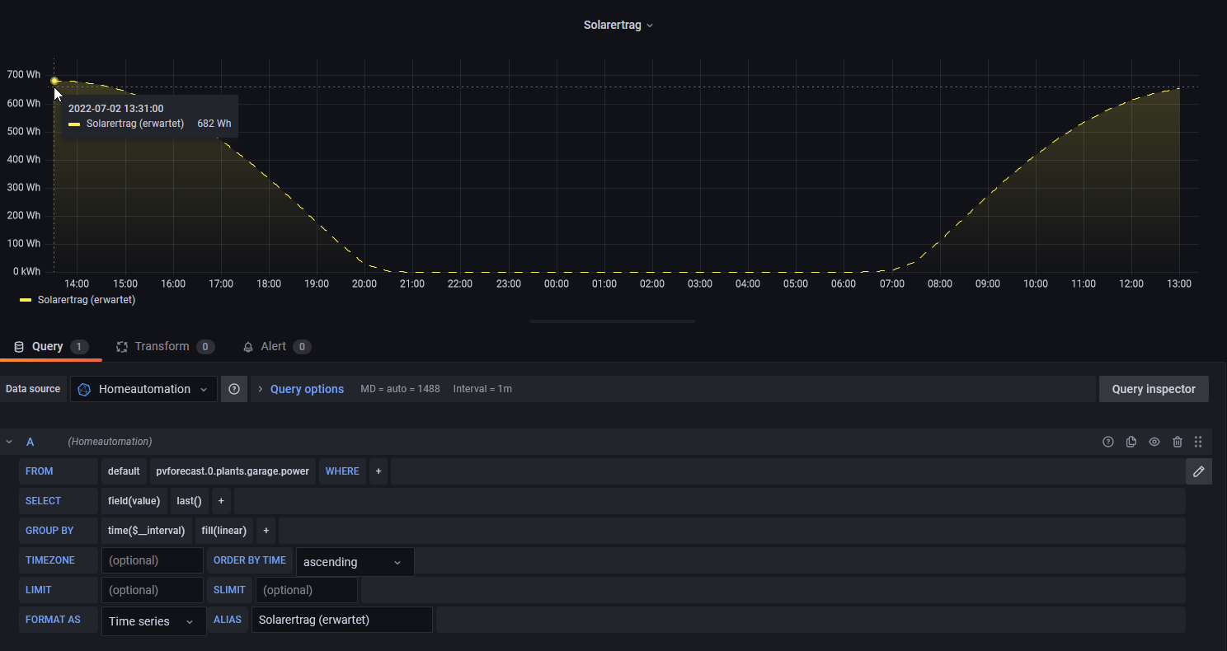Click the 00:00 x-axis label
Screen dimensions: 1227x651
click(557, 283)
